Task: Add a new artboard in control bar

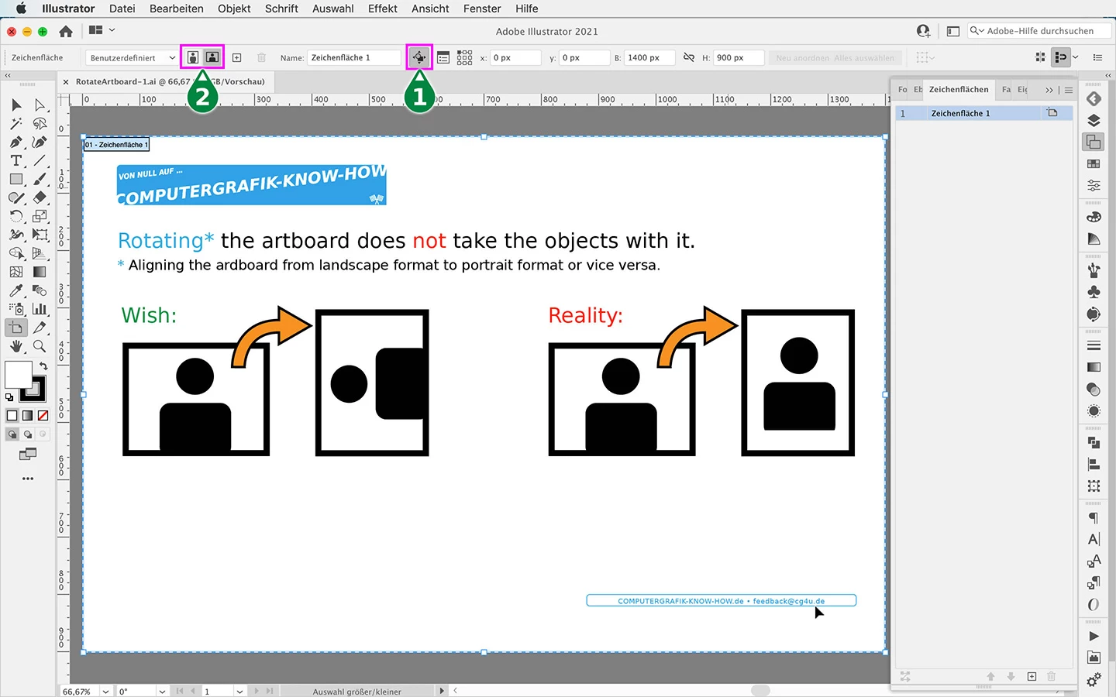Action: 237,58
